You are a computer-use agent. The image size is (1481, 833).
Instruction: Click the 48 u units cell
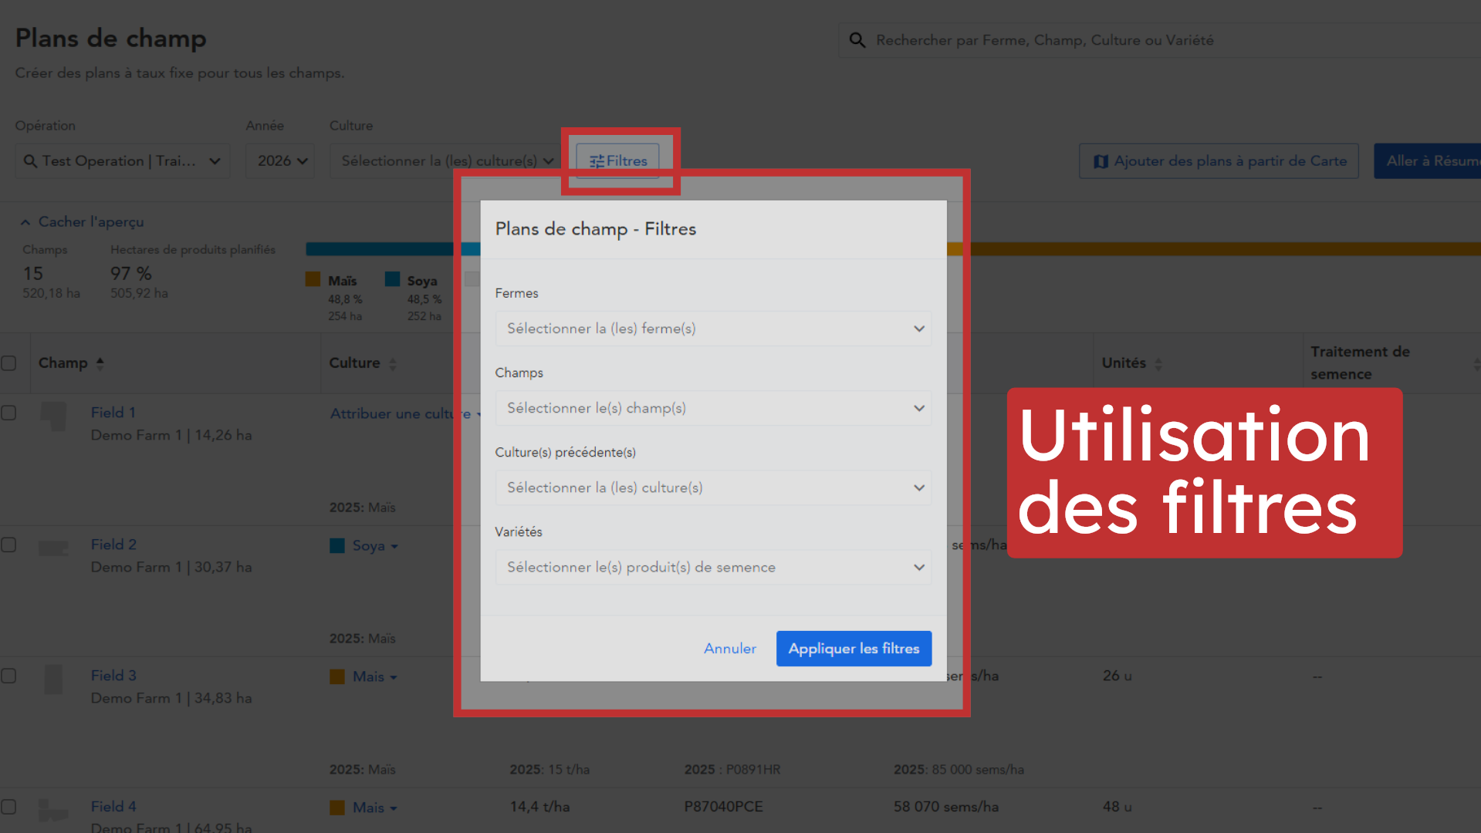(1117, 807)
